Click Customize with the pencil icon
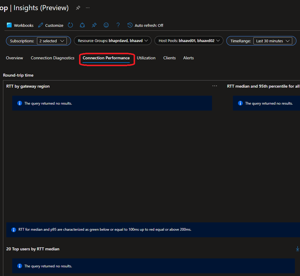 coord(51,26)
